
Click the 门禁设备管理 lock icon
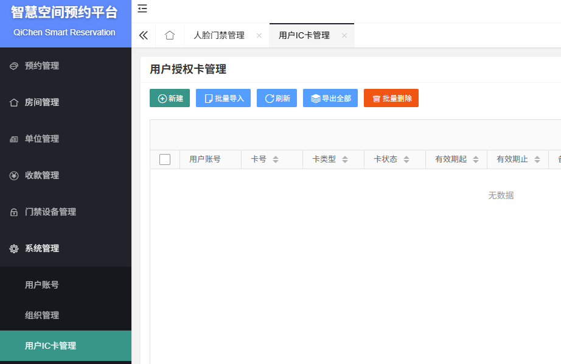click(13, 212)
